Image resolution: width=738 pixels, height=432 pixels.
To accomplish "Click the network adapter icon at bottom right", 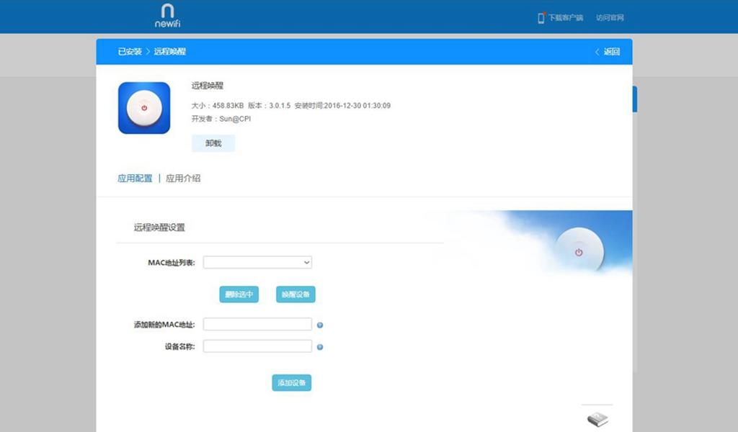I will pos(596,419).
